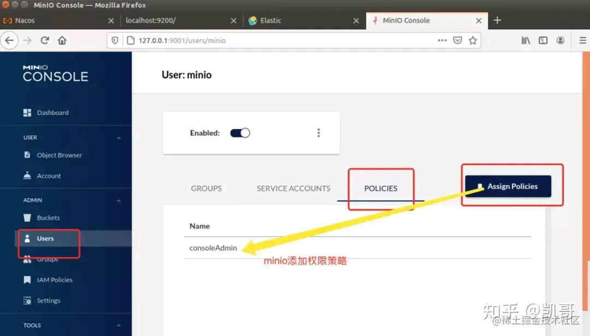Open the three-dot user options menu
This screenshot has height=336, width=590.
[318, 133]
